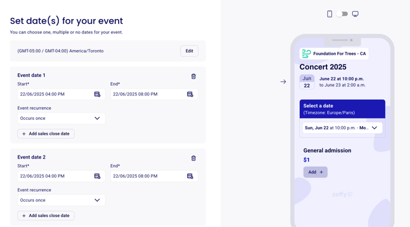Select the desktop monitor preview icon
Screen dimensions: 410x227
[355, 14]
